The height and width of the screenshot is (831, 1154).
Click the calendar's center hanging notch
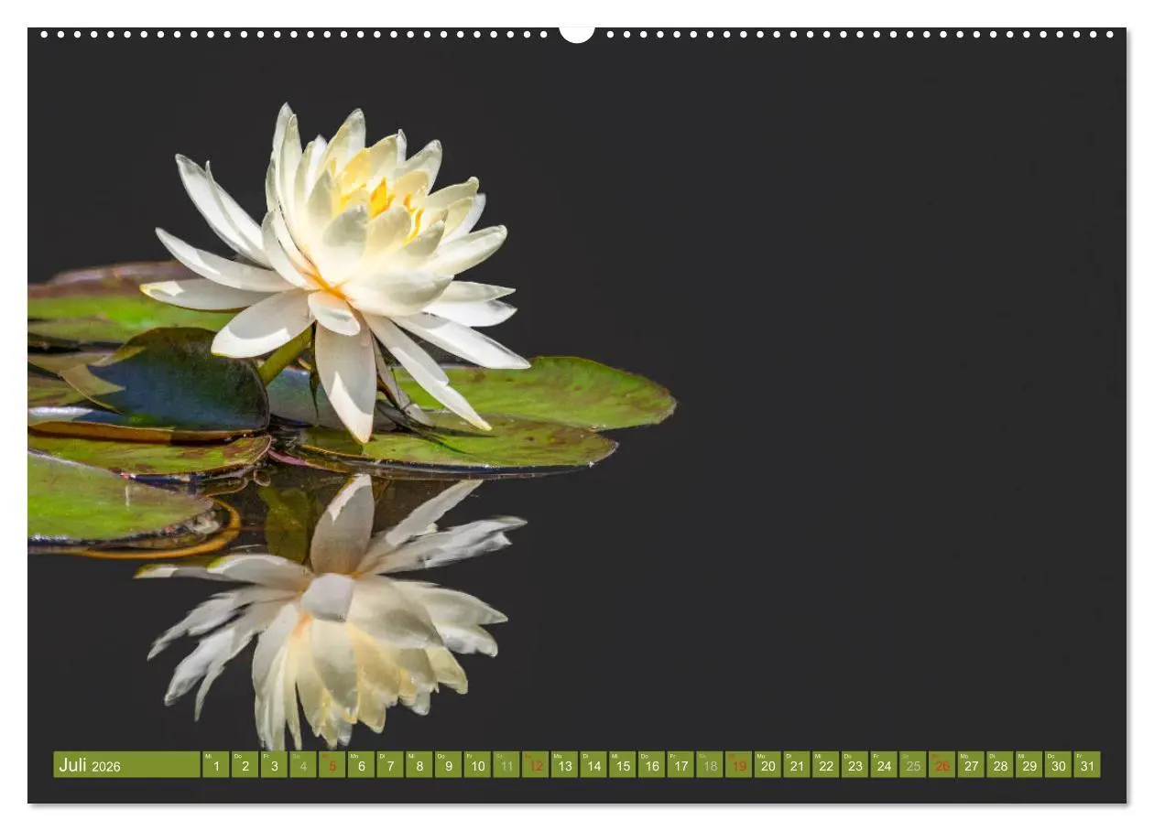click(x=577, y=34)
